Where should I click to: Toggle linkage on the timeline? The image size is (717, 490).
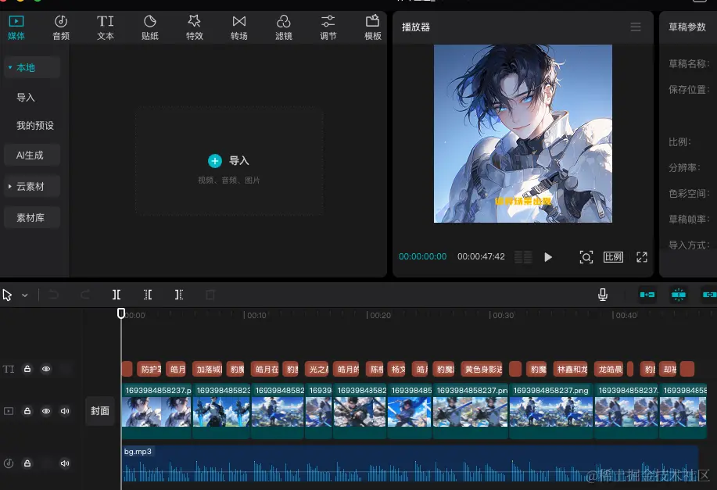(x=708, y=295)
